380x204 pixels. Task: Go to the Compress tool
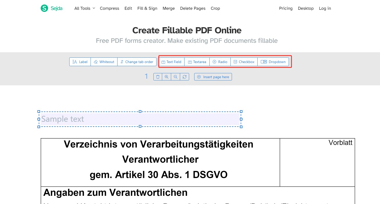pos(110,8)
